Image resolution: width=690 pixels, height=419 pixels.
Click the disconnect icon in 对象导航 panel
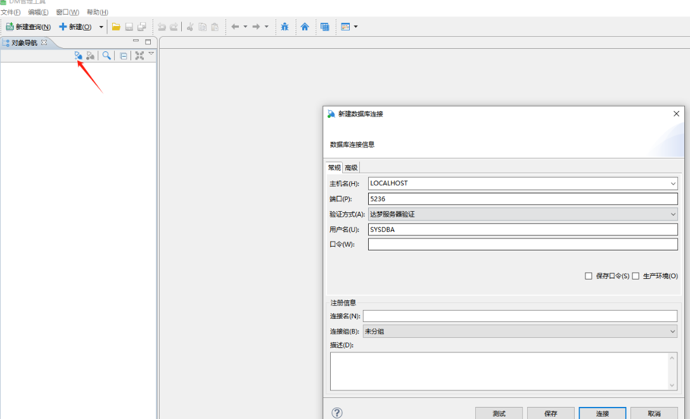point(90,55)
